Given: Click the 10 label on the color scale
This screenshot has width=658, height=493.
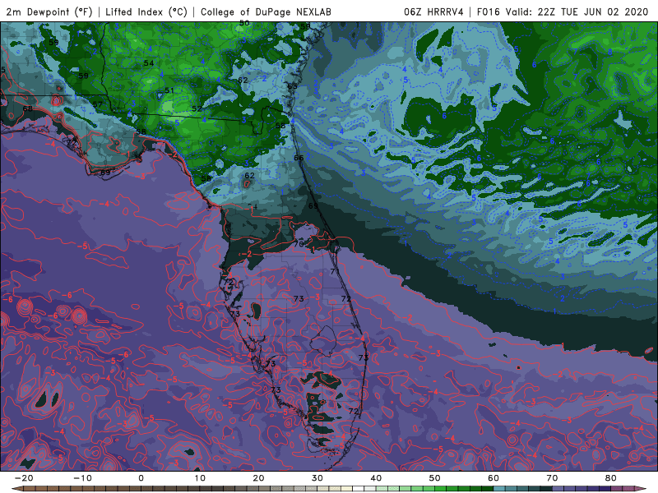Looking at the screenshot, I should click(x=200, y=478).
